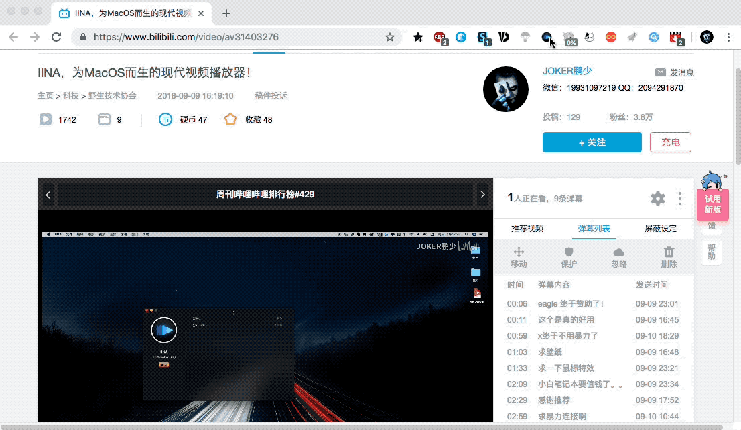Go to previous banner with left chevron
Screen dimensions: 741x430
48,195
